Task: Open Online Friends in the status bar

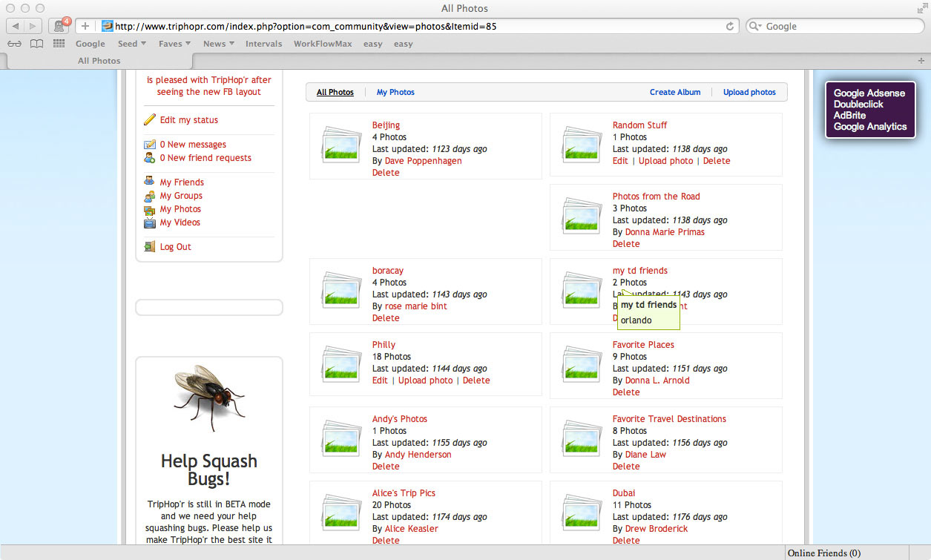Action: click(823, 553)
